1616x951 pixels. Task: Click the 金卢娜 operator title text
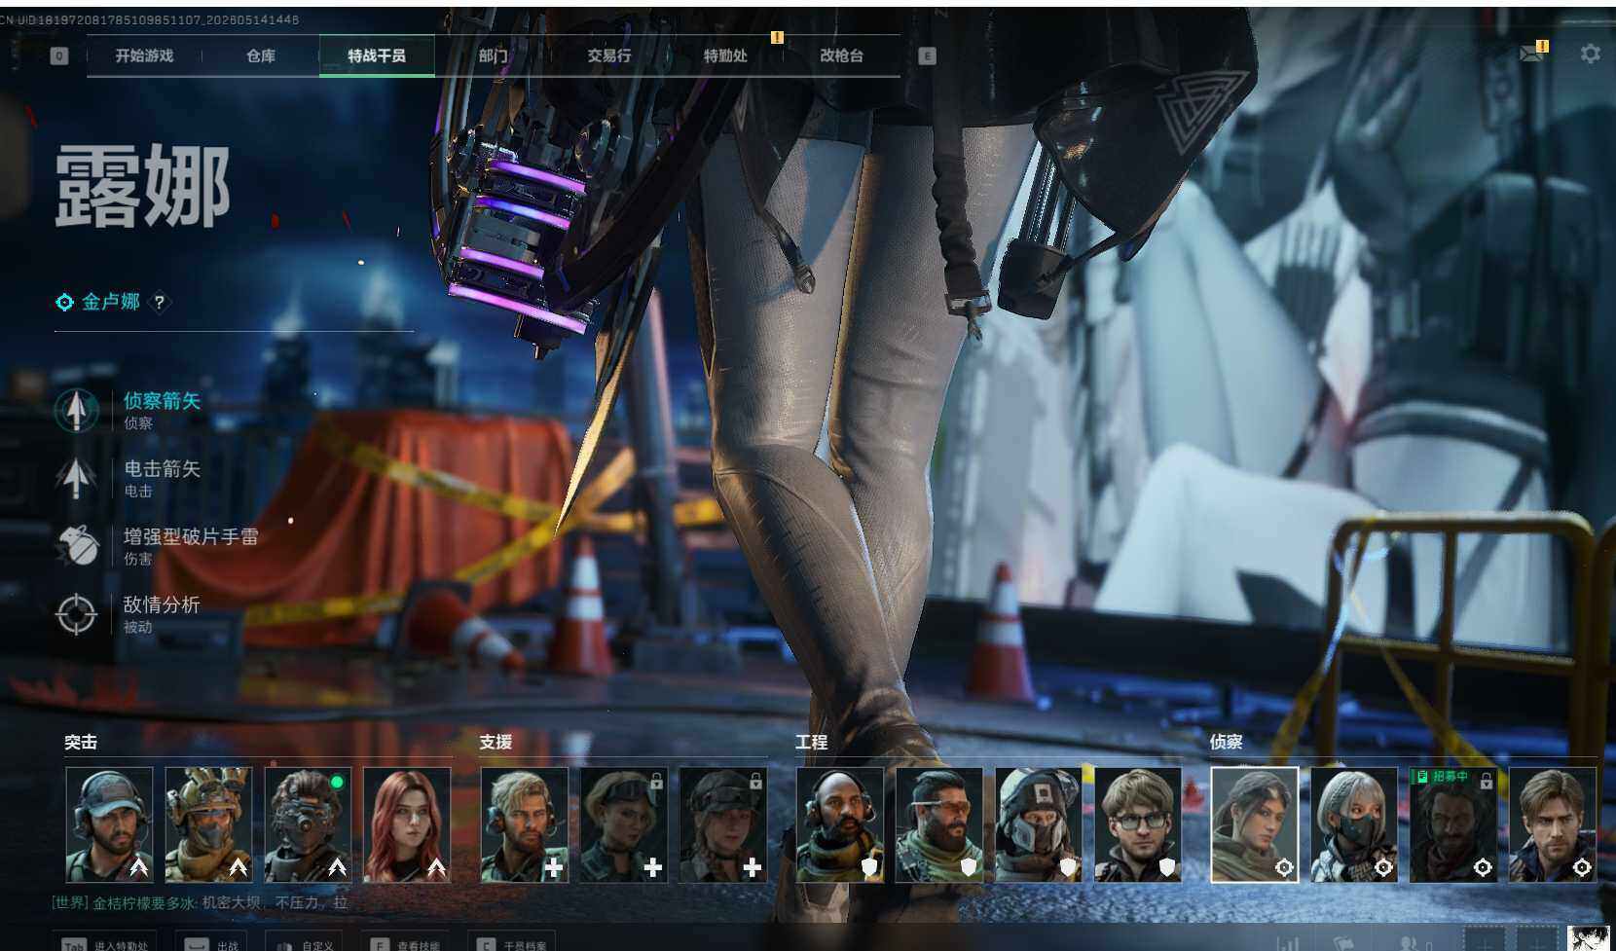tap(111, 302)
